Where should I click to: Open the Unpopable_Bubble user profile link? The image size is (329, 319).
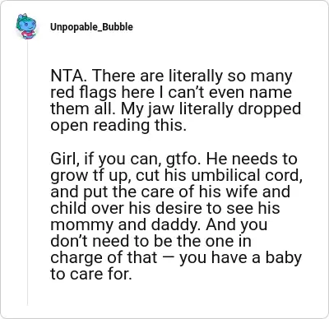coord(91,27)
